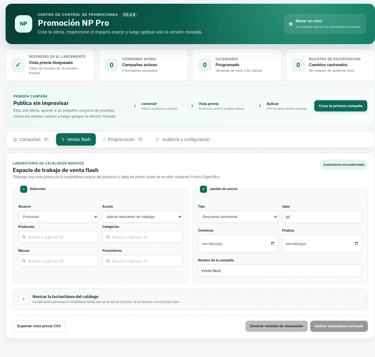Click the green live engine status dot
The width and height of the screenshot is (375, 357).
point(291,24)
